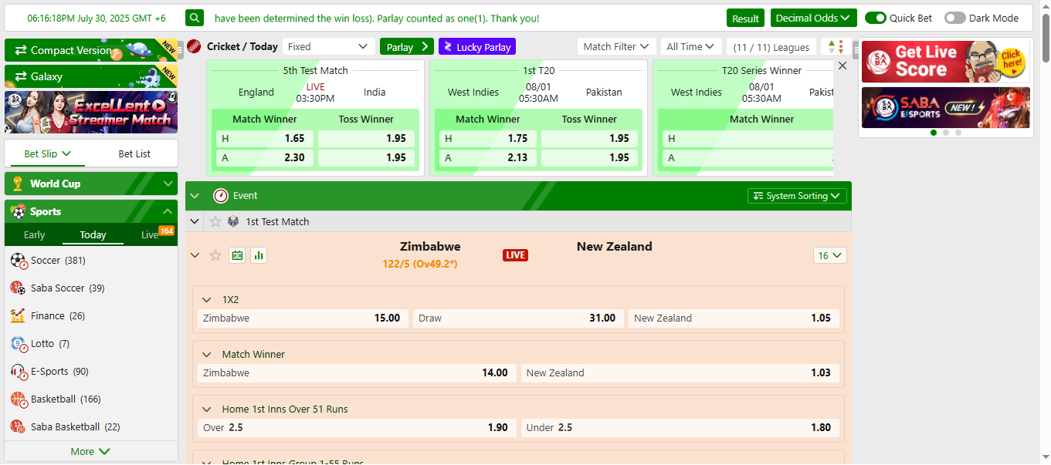The height and width of the screenshot is (465, 1051).
Task: Open the System Sorting dropdown
Action: point(796,195)
